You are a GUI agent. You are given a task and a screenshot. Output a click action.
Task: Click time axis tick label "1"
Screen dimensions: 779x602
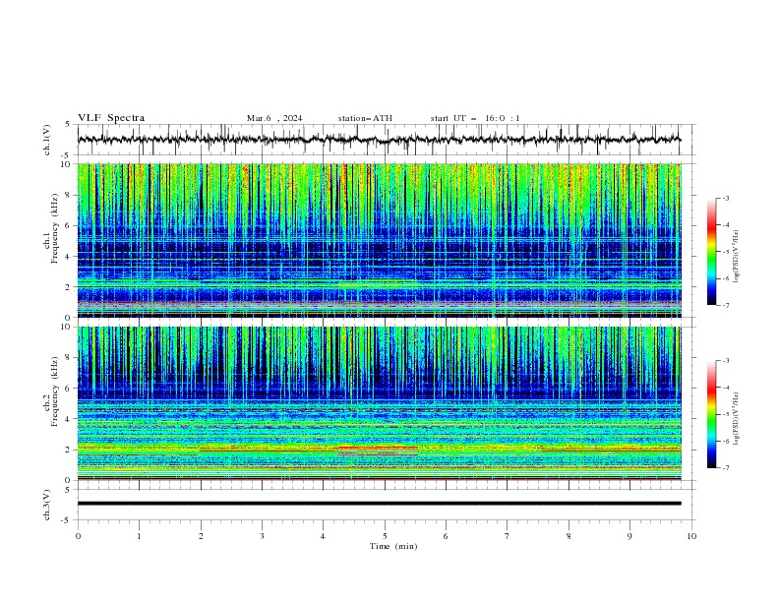coord(139,536)
